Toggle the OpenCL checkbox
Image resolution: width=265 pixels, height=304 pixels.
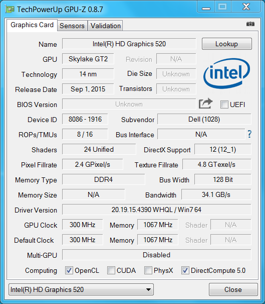click(69, 270)
